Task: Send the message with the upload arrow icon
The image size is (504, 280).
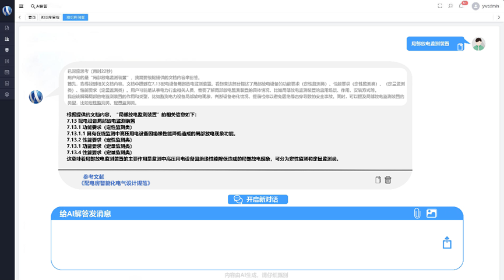Action: point(447,243)
